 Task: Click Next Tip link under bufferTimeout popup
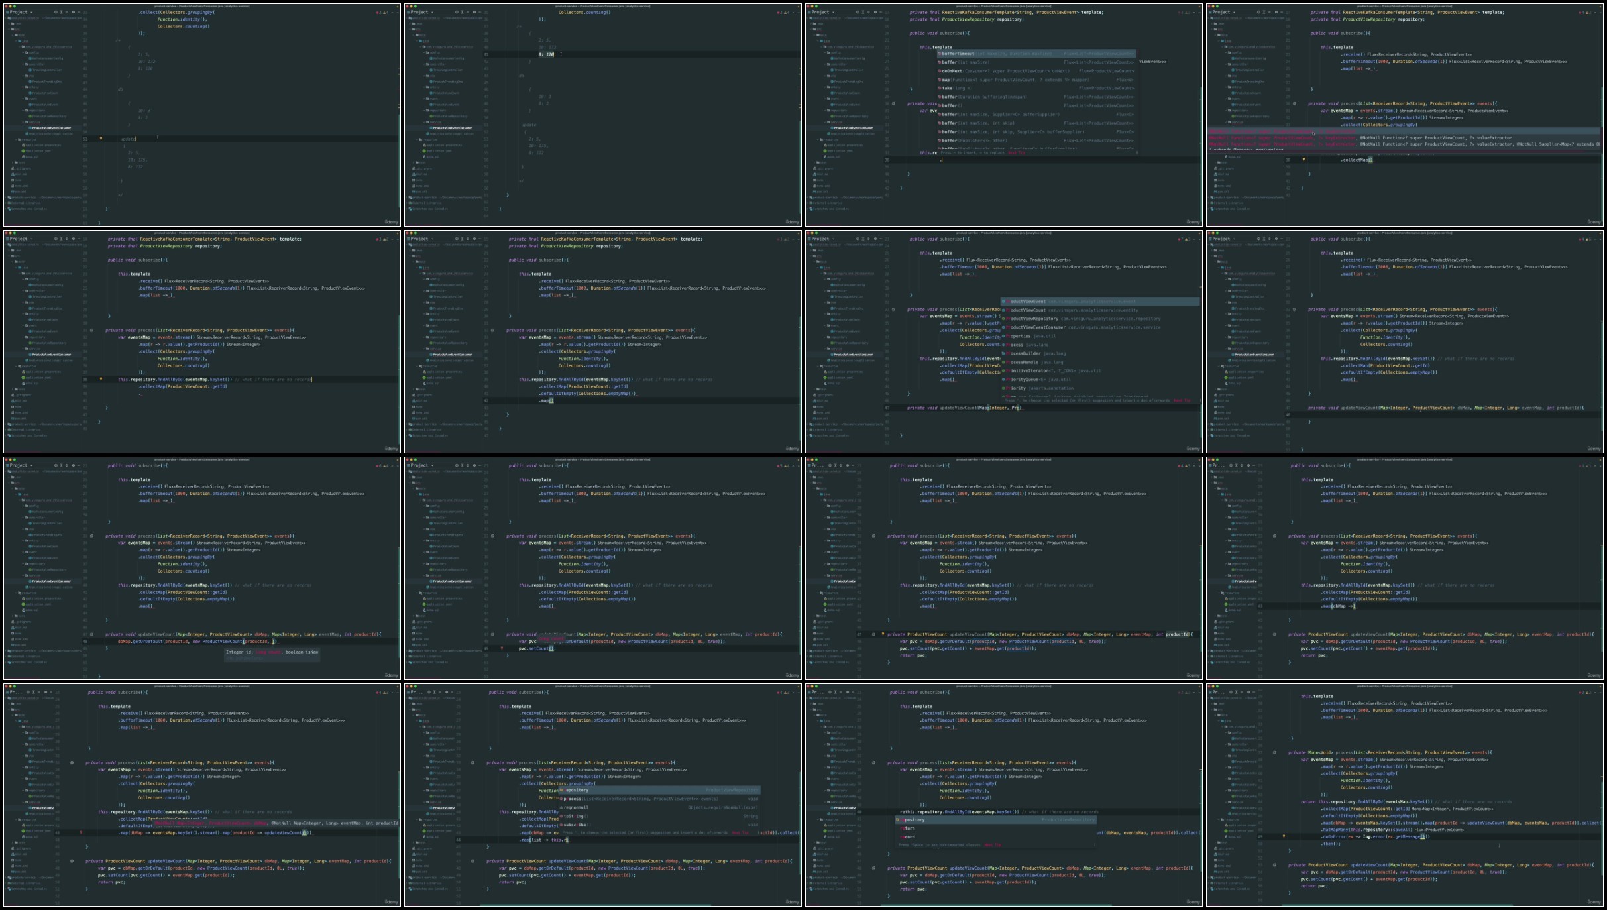(x=1016, y=152)
